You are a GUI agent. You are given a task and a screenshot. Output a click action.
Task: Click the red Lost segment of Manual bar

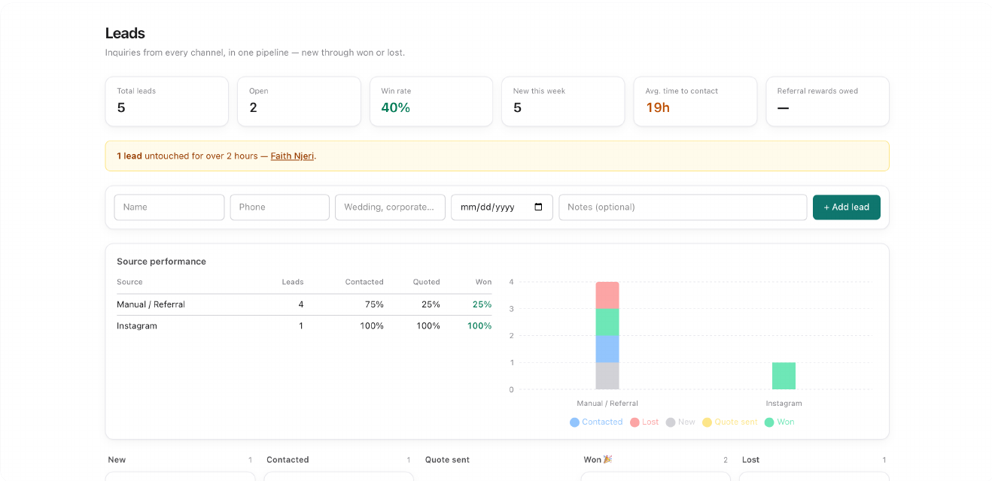[x=607, y=295]
